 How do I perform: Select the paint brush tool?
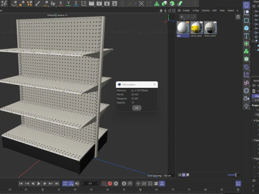click(x=38, y=3)
